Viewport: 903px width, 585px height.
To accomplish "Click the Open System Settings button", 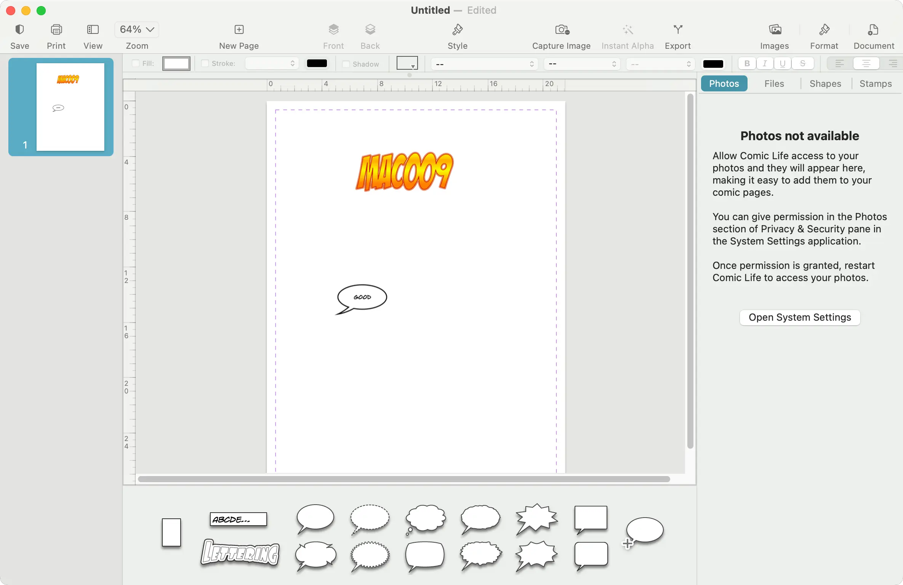I will tap(799, 318).
